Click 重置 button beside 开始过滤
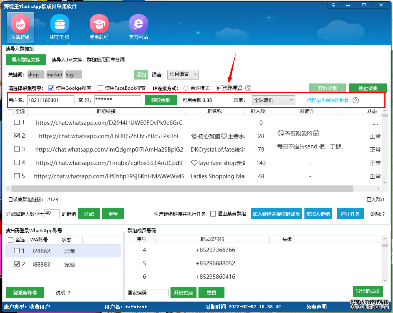Screen dimensions: 393x313 click(x=211, y=293)
